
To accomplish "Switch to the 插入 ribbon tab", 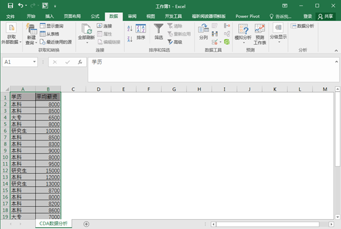I will point(49,16).
